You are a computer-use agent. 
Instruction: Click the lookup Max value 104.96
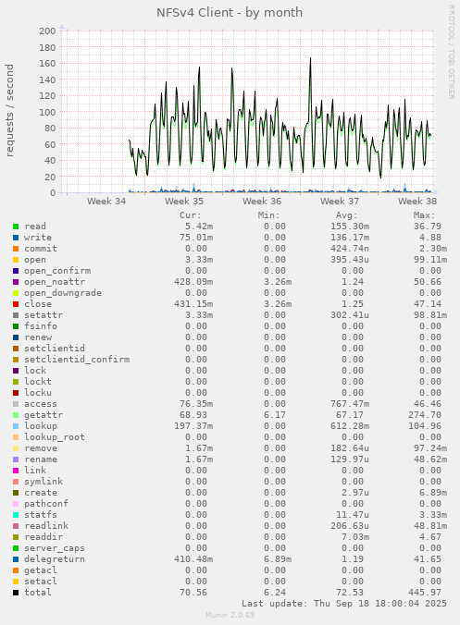coord(425,426)
